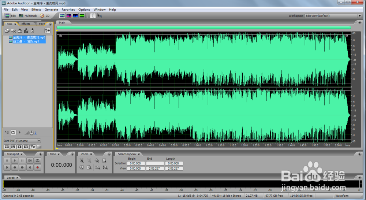This screenshot has height=200, width=366.
Task: Select Waveform display mode icon
Action: click(62, 16)
